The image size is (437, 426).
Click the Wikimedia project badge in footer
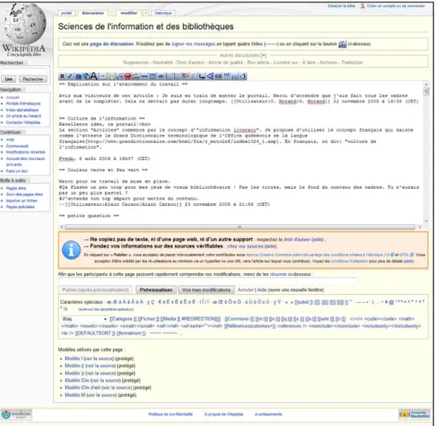[x=17, y=415]
